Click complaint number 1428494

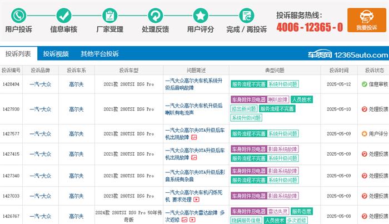click(x=11, y=84)
